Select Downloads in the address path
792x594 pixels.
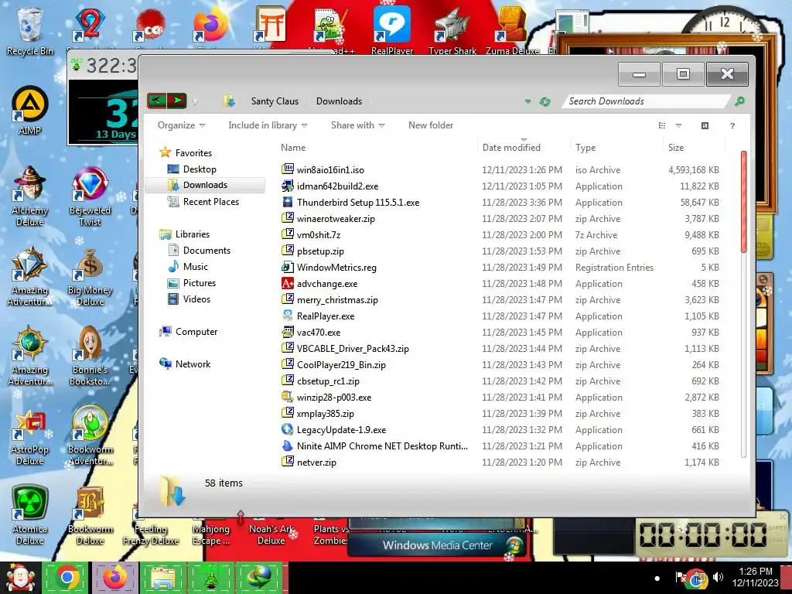339,101
